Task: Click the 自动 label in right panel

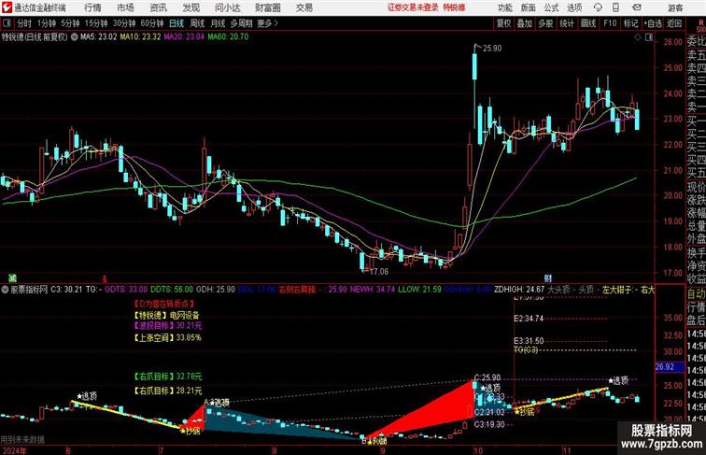Action: tap(696, 294)
